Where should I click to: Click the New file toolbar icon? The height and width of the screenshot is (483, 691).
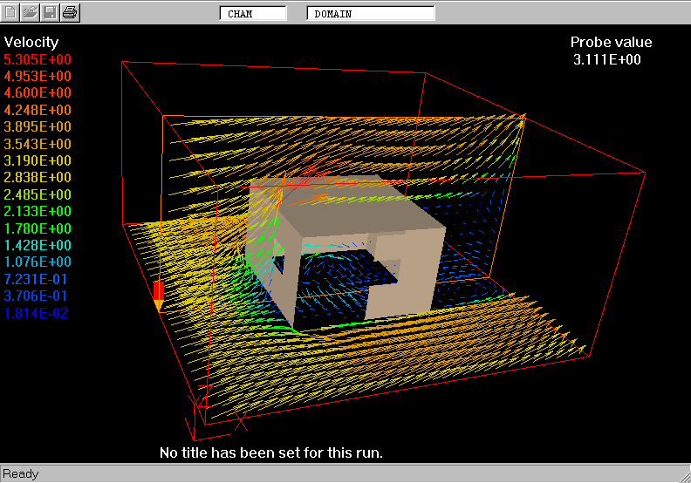pyautogui.click(x=11, y=12)
